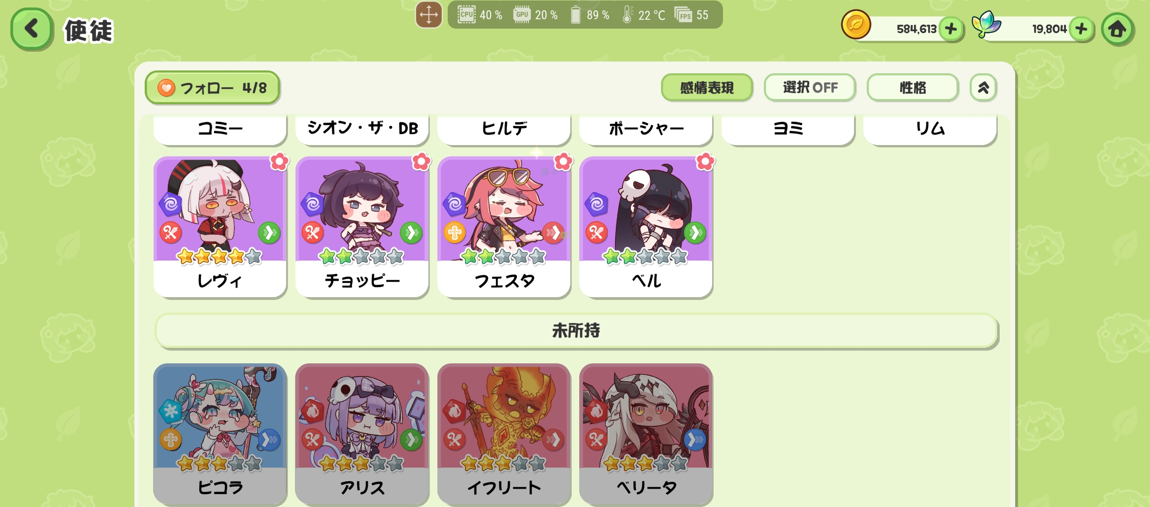Toggle the pink flower mark on ベル
Viewport: 1150px width, 507px height.
pos(705,161)
